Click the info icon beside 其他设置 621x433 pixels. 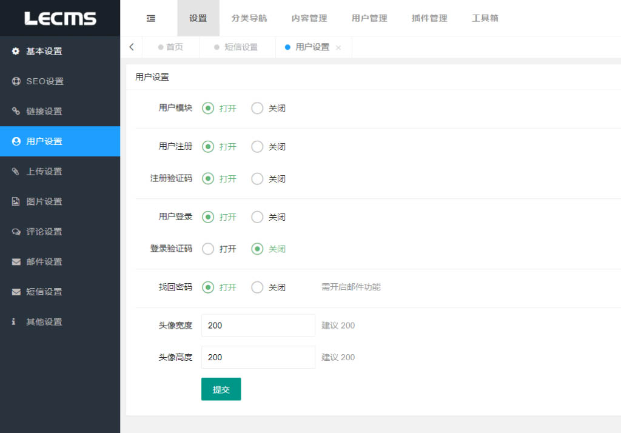(x=14, y=322)
